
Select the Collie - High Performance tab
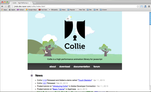[x=21, y=3]
